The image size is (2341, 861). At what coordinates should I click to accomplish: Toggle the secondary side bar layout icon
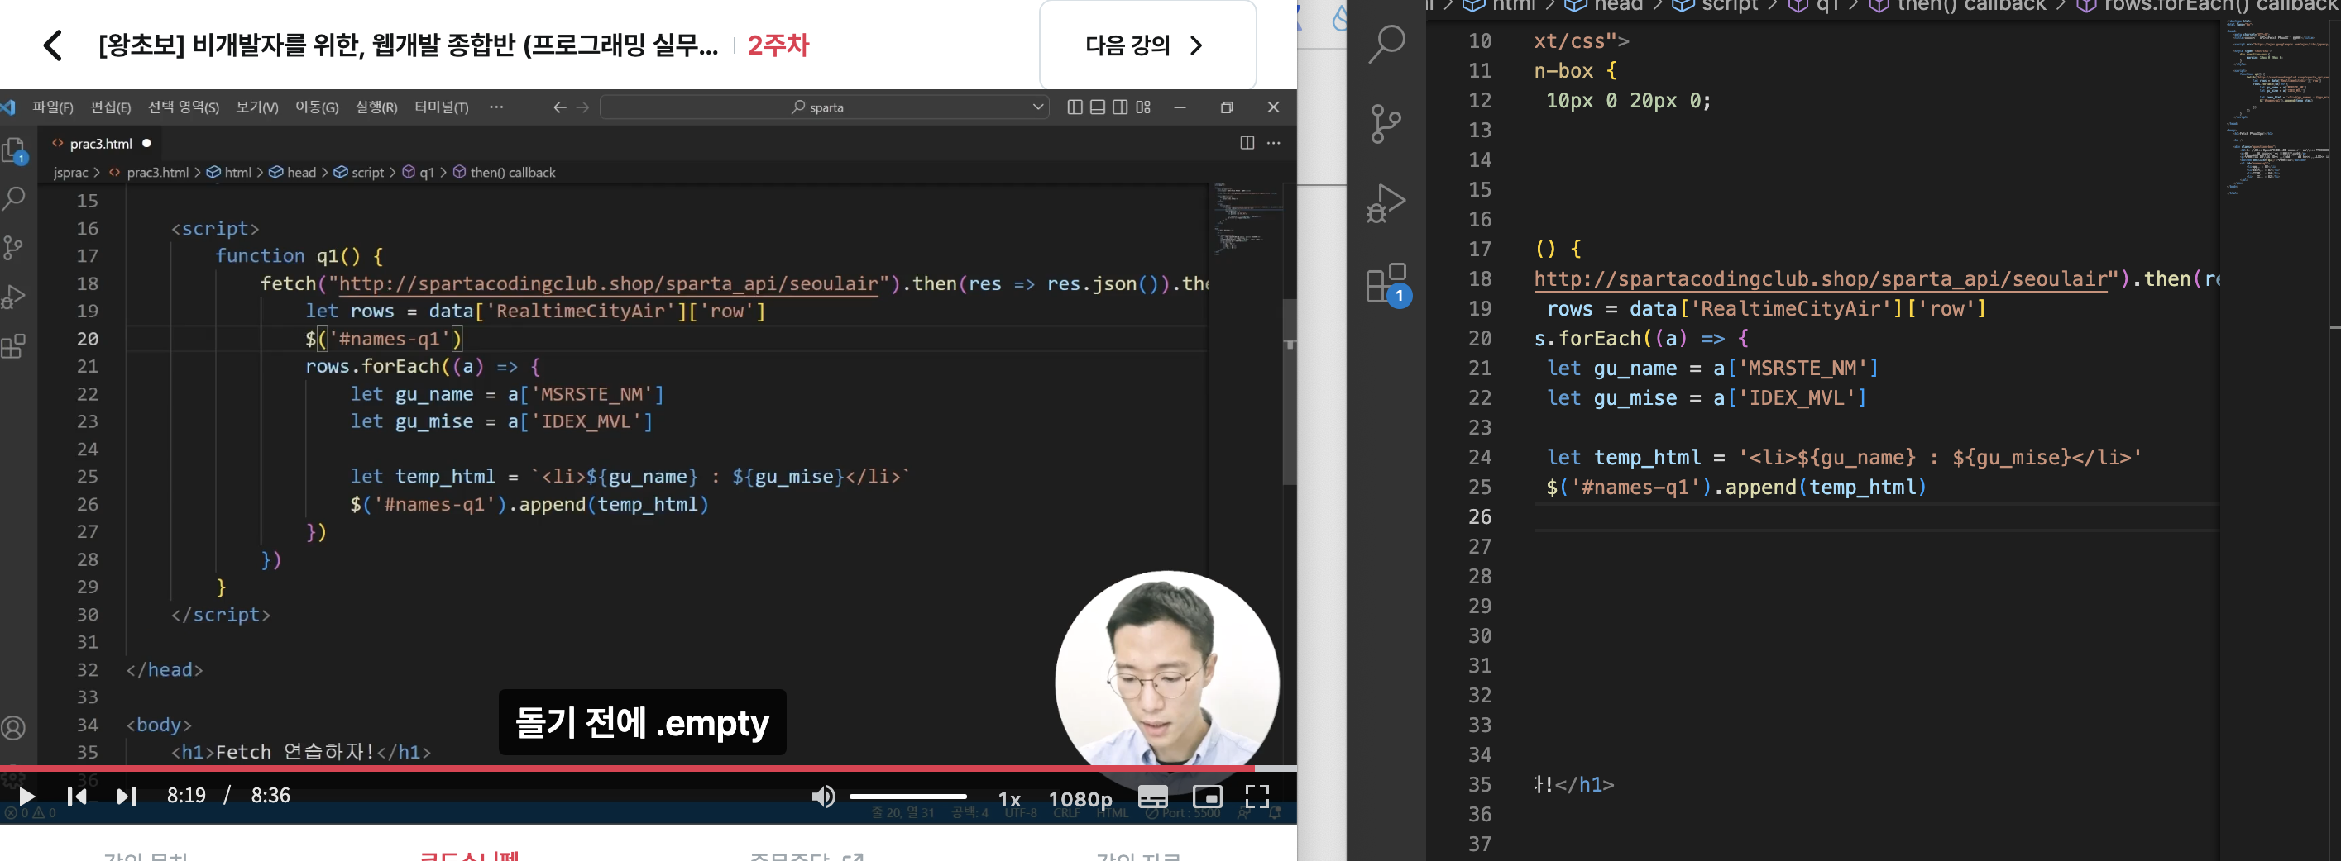click(1119, 107)
